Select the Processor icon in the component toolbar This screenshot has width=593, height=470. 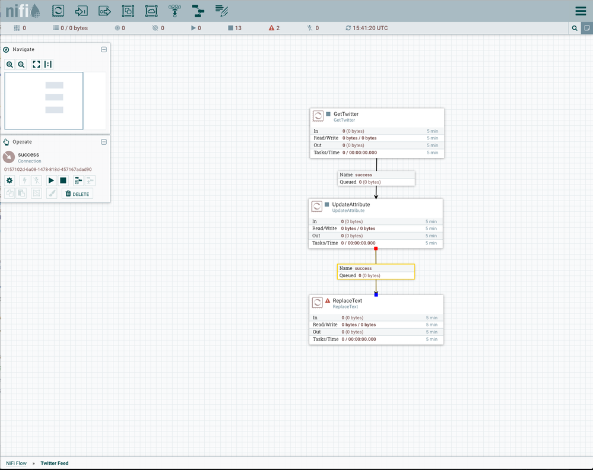pos(58,11)
